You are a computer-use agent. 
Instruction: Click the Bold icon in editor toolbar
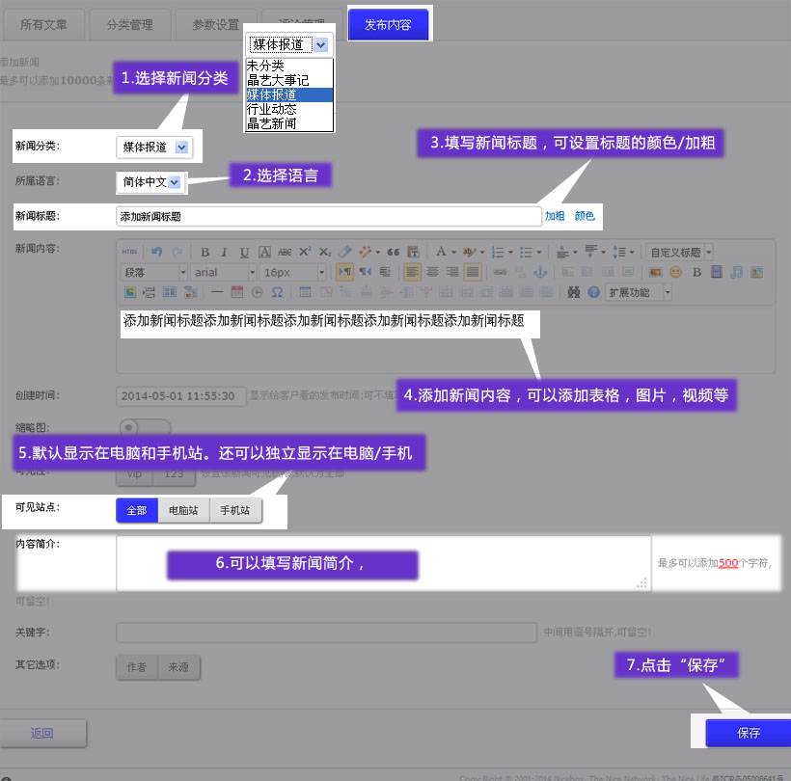pyautogui.click(x=205, y=253)
